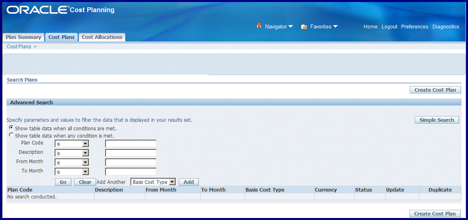Click the Plan Code column header
468x220 pixels.
tap(50, 190)
